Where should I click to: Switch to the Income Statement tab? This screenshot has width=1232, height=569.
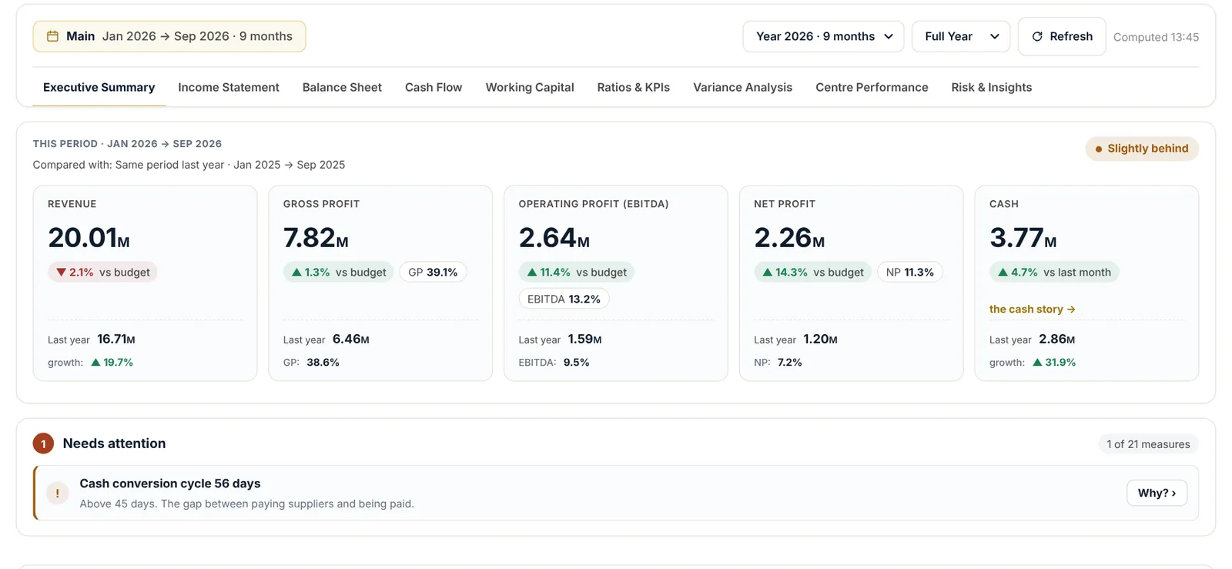click(229, 87)
